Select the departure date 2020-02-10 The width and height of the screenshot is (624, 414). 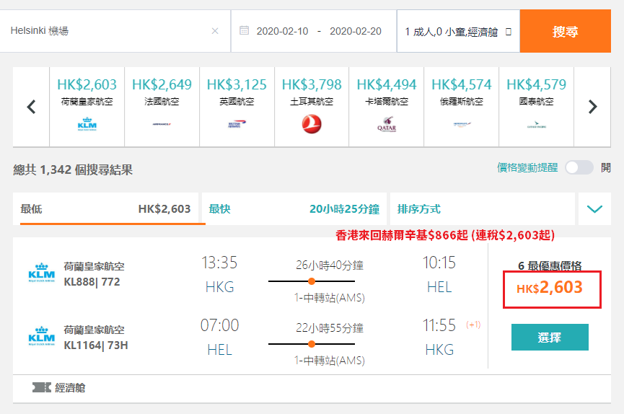point(282,31)
